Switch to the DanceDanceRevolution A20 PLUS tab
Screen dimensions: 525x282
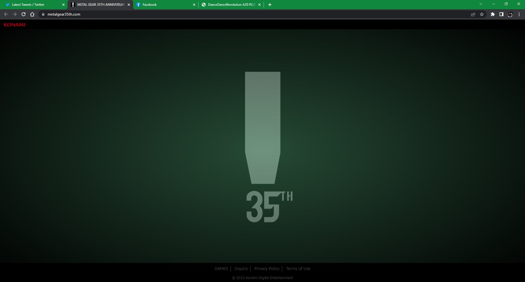tap(230, 5)
